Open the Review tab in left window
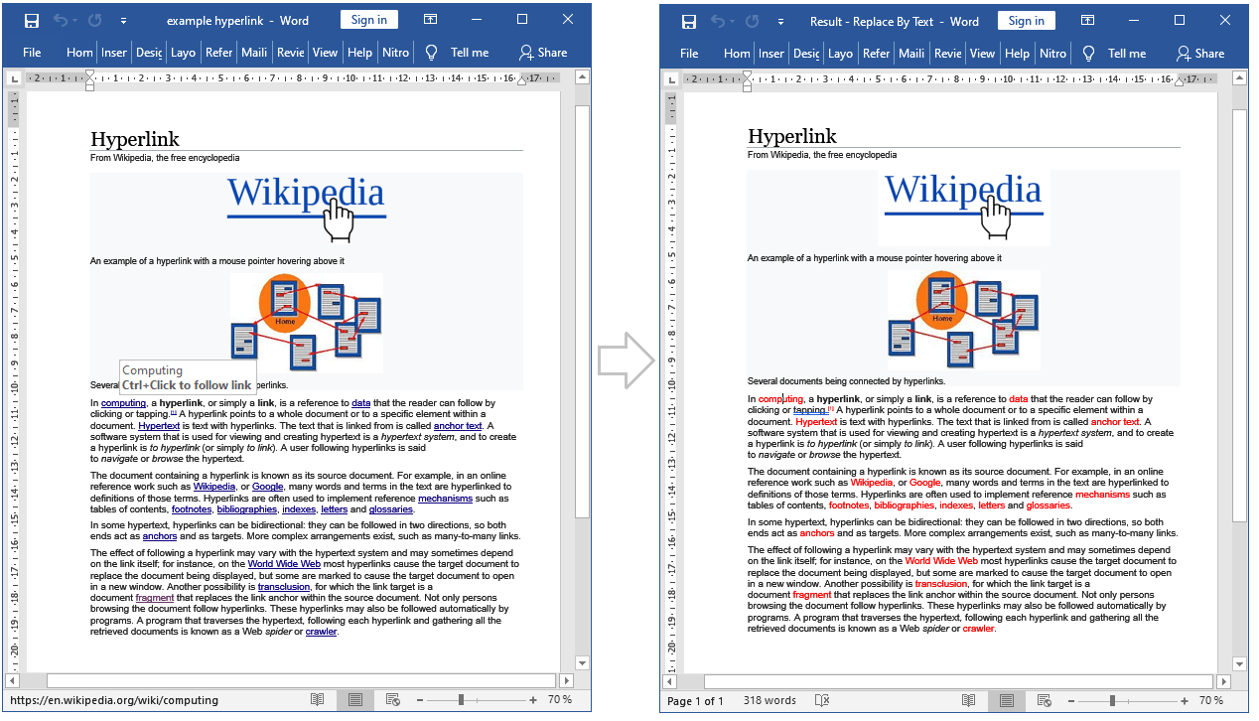The width and height of the screenshot is (1259, 721). pos(291,53)
